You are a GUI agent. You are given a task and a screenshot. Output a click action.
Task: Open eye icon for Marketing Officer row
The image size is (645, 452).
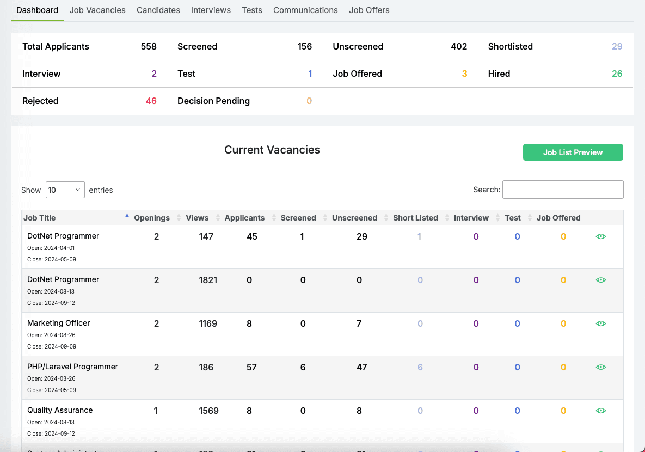tap(600, 323)
